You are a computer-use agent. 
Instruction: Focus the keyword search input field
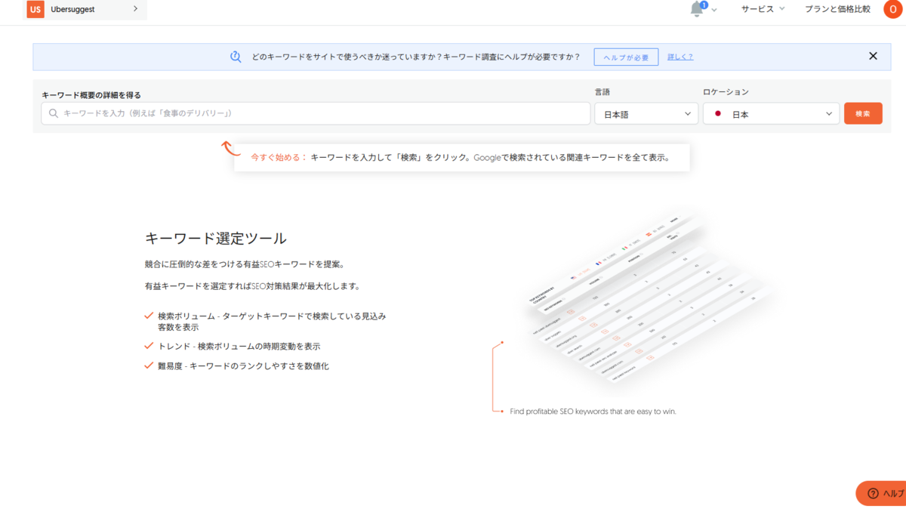(316, 113)
